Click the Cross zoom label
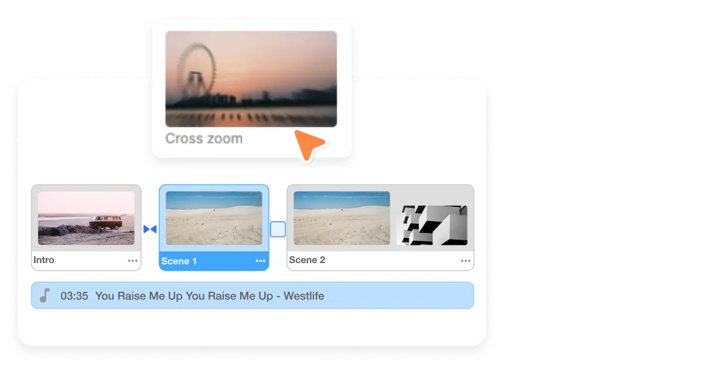The height and width of the screenshot is (375, 703). tap(204, 139)
